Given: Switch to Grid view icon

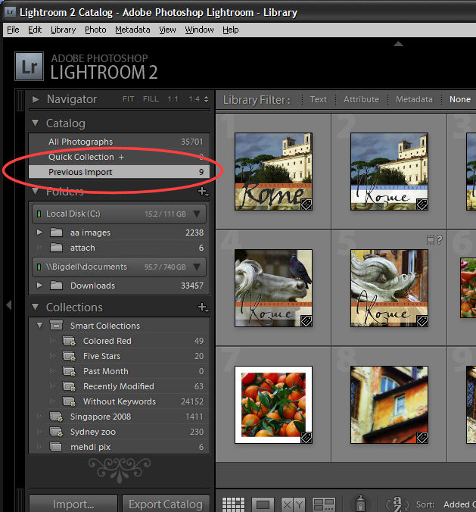Looking at the screenshot, I should click(x=233, y=504).
